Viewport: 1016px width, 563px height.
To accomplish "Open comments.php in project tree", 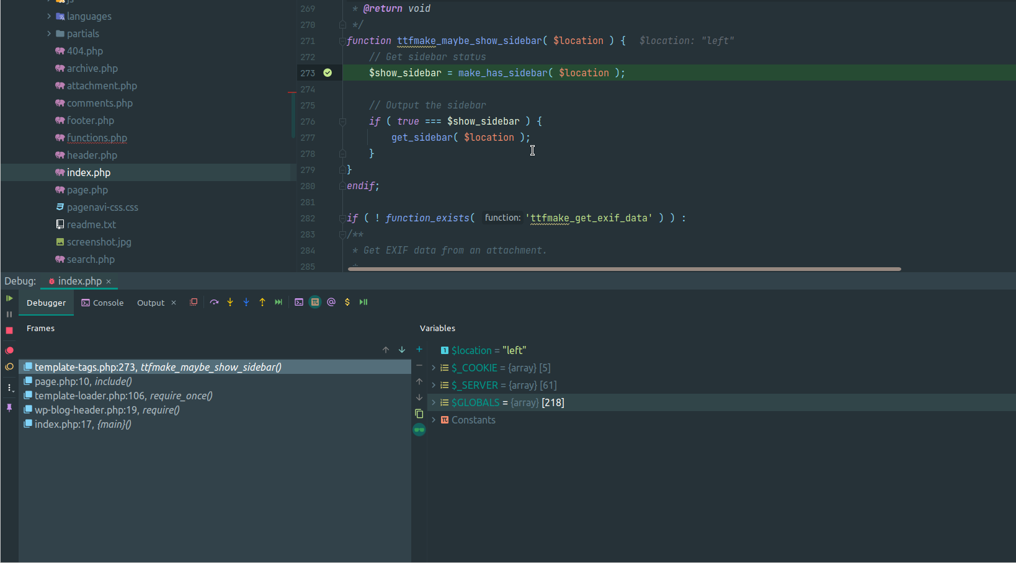I will pyautogui.click(x=100, y=103).
